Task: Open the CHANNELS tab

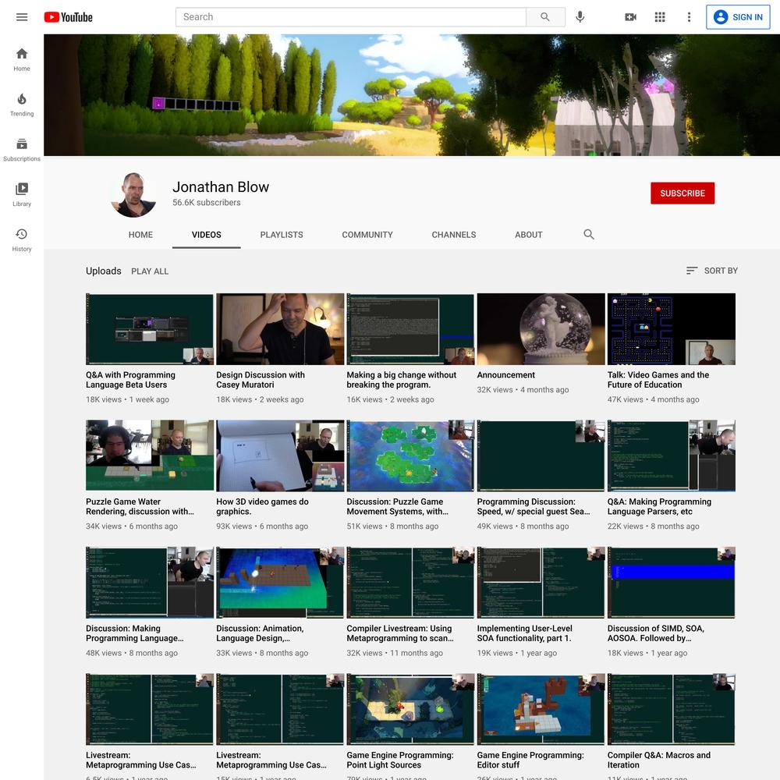Action: pyautogui.click(x=454, y=235)
